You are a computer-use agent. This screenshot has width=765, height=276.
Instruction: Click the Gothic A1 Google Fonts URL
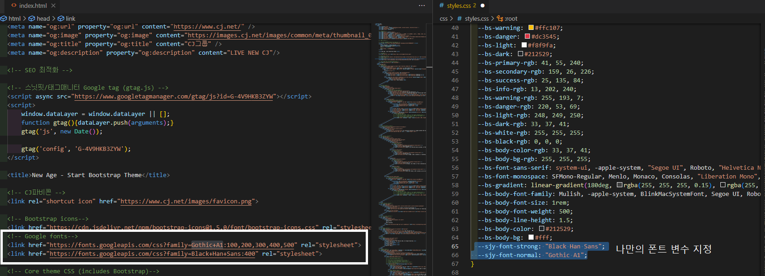[x=173, y=245]
